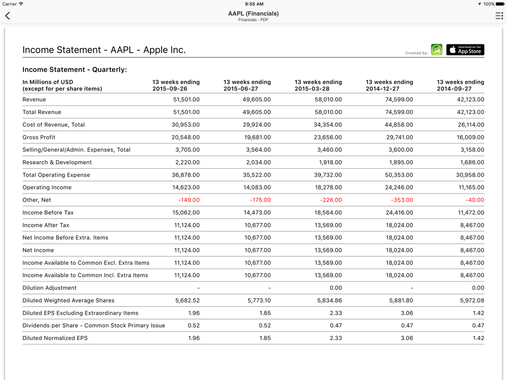Tap the 2015-09-26 column header
Screen dimensions: 507x380
[x=176, y=85]
